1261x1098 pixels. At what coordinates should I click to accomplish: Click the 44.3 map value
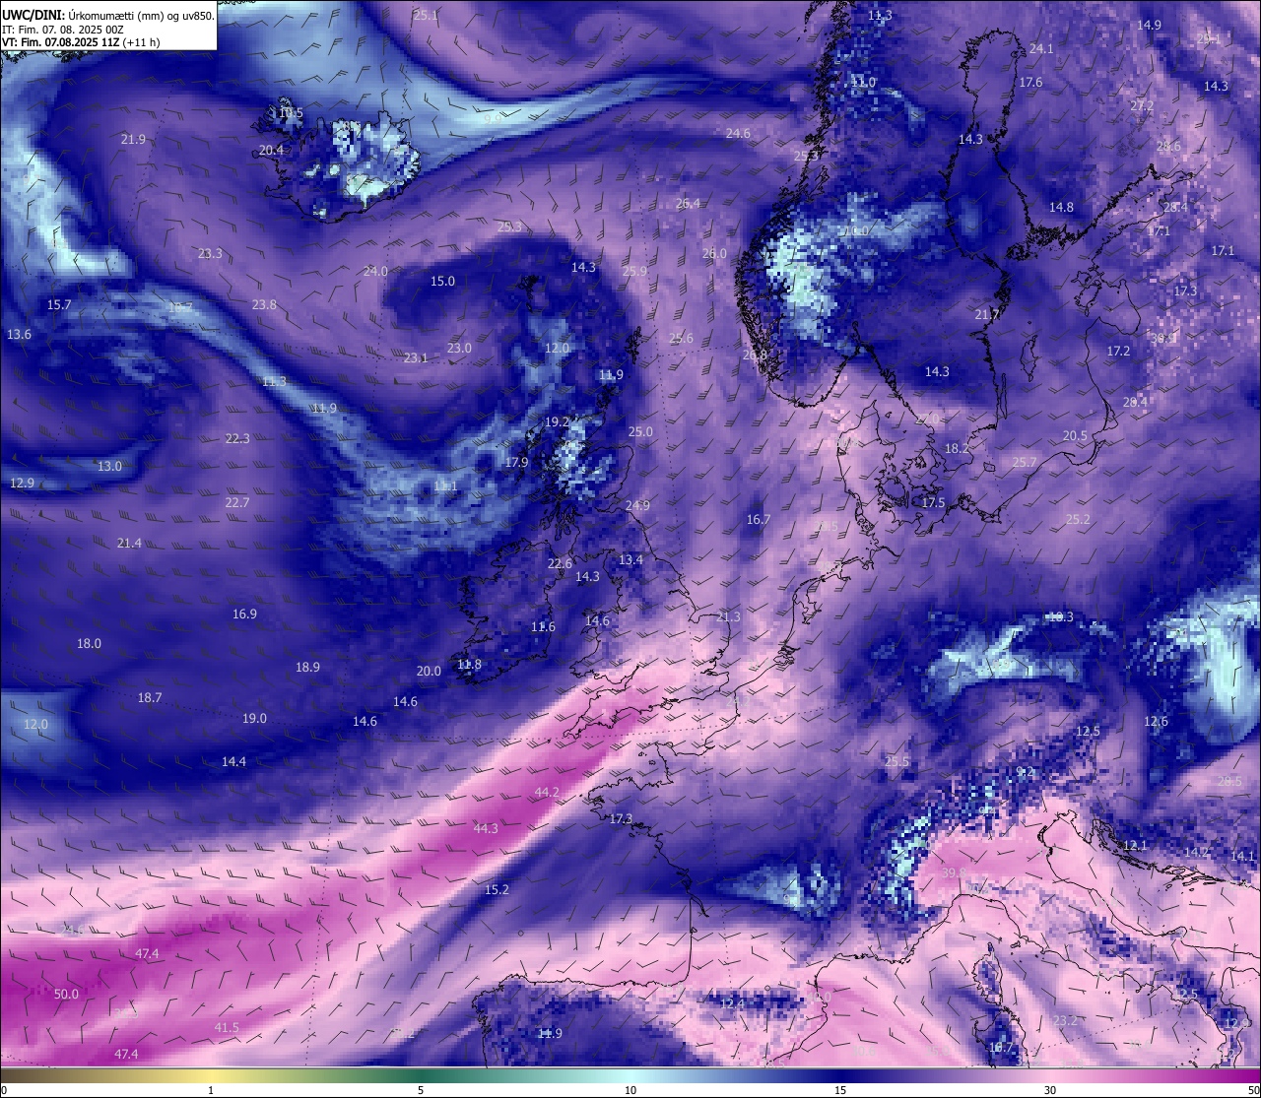coord(486,829)
